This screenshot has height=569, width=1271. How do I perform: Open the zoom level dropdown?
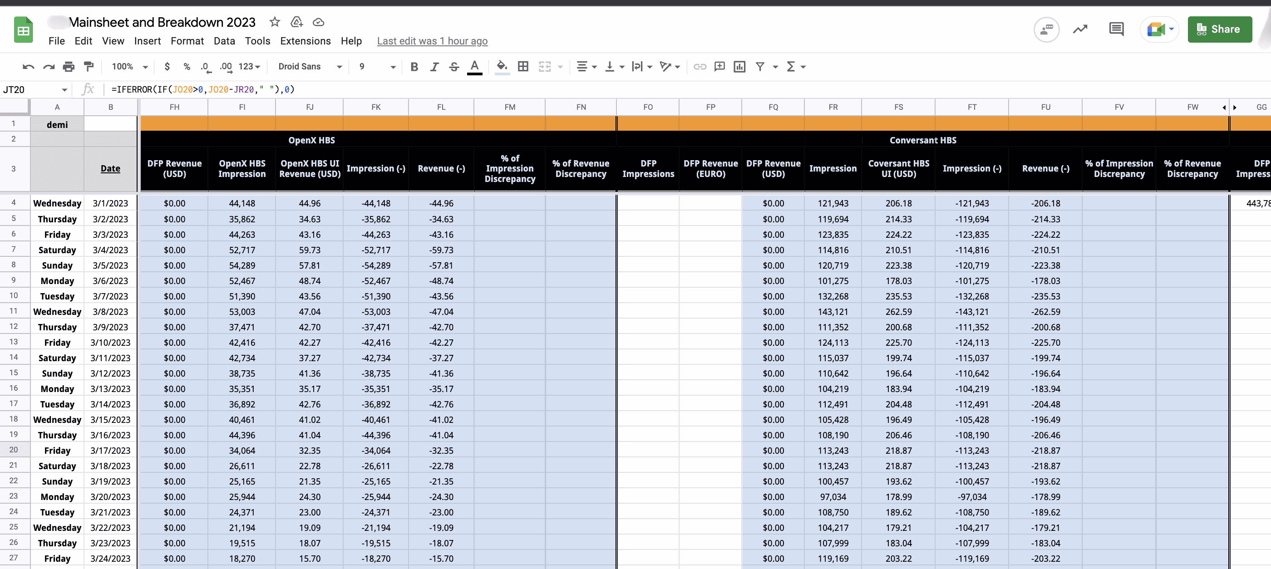[130, 67]
